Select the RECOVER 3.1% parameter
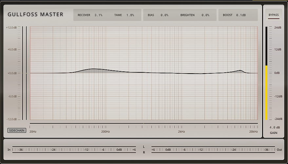 (90, 15)
